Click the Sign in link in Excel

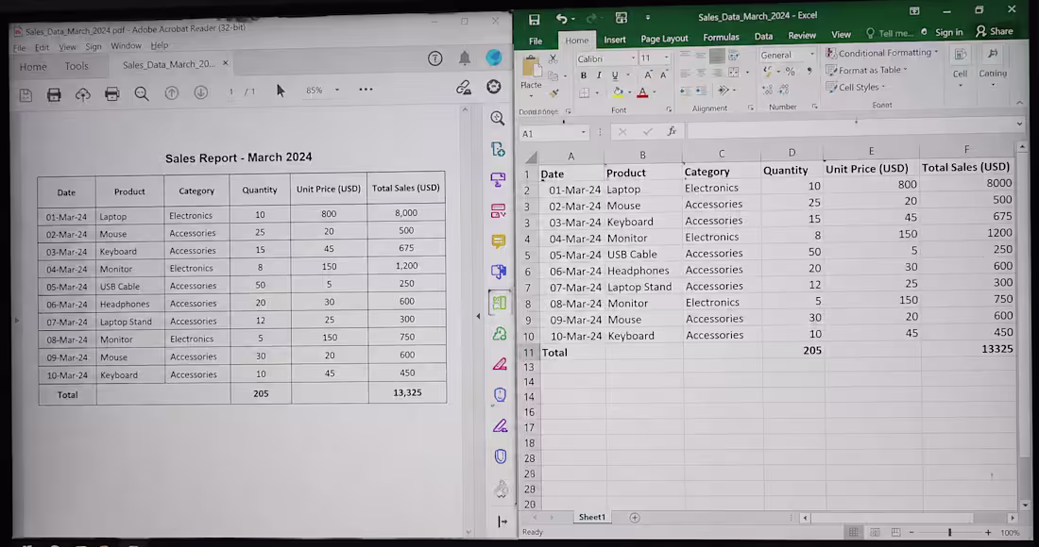947,31
